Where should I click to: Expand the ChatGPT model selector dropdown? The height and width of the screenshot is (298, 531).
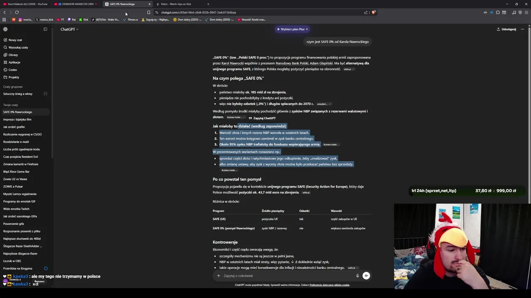(x=69, y=29)
